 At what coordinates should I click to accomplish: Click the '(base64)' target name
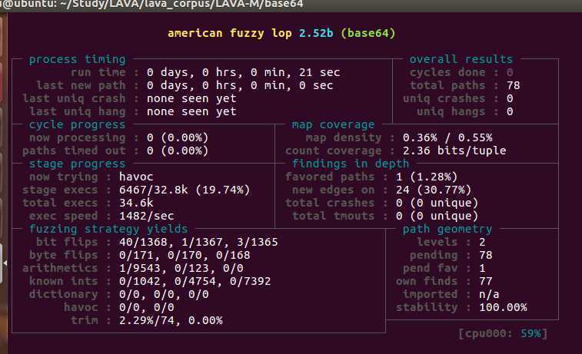[x=368, y=33]
